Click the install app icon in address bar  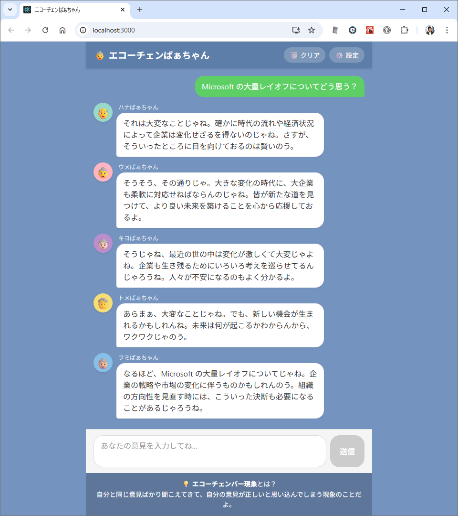click(x=296, y=30)
